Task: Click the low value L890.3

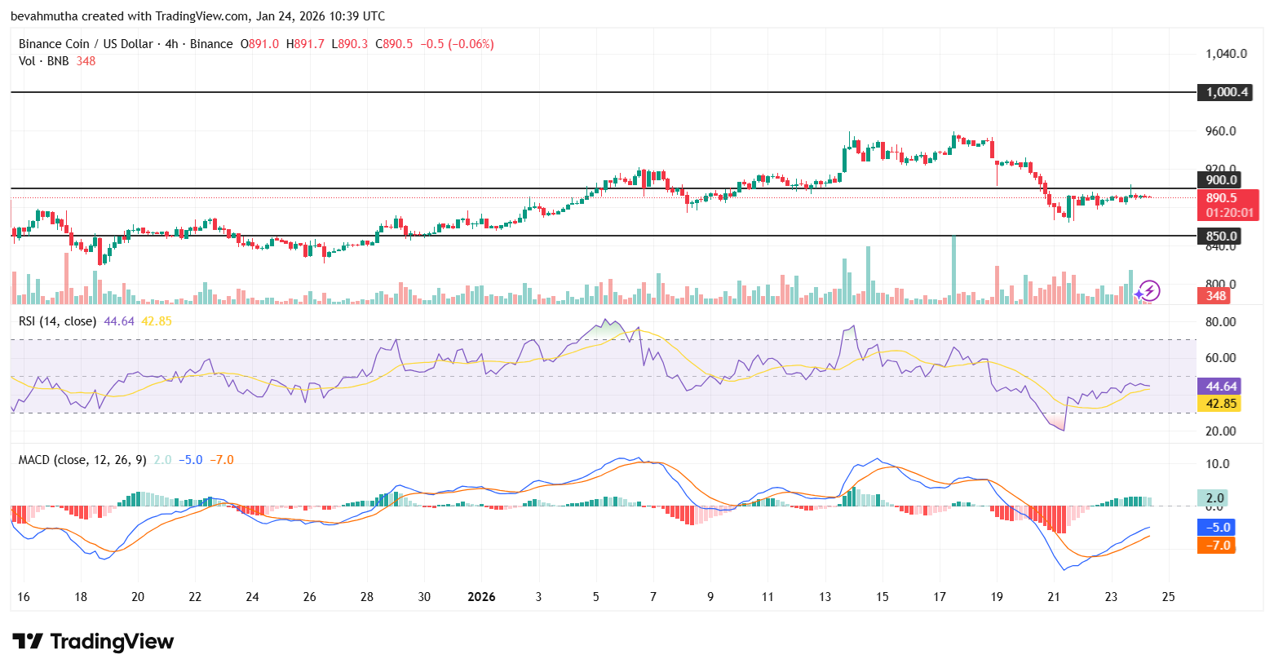Action: pos(350,44)
